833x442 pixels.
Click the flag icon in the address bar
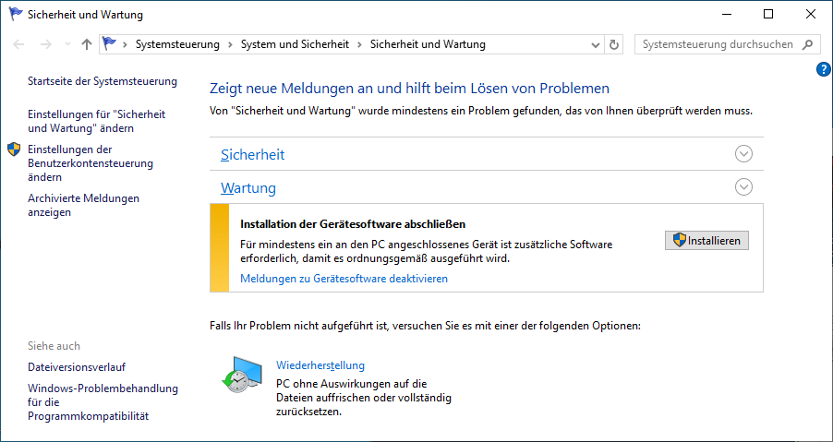(110, 44)
